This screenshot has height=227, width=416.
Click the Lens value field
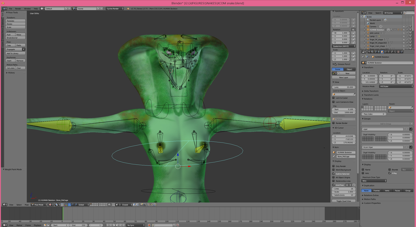(x=344, y=87)
